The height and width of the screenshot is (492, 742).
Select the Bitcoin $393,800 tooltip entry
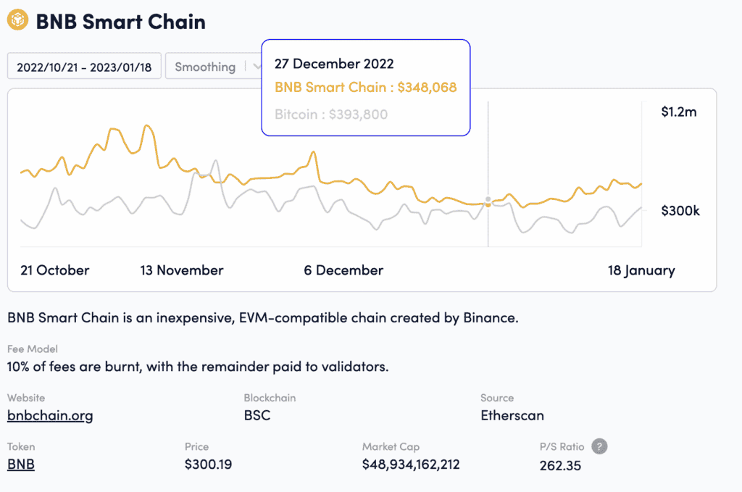point(331,114)
